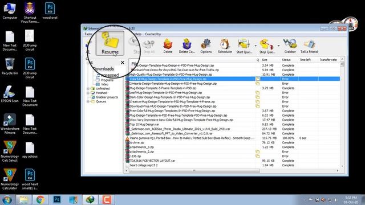Click the greyed Stop All toolbar icon
365x205 pixels.
(x=149, y=47)
